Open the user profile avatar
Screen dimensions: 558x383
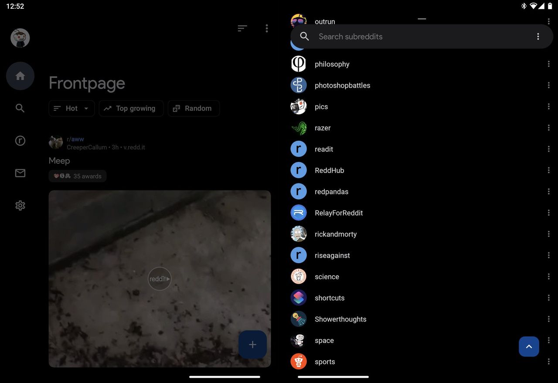pyautogui.click(x=20, y=38)
